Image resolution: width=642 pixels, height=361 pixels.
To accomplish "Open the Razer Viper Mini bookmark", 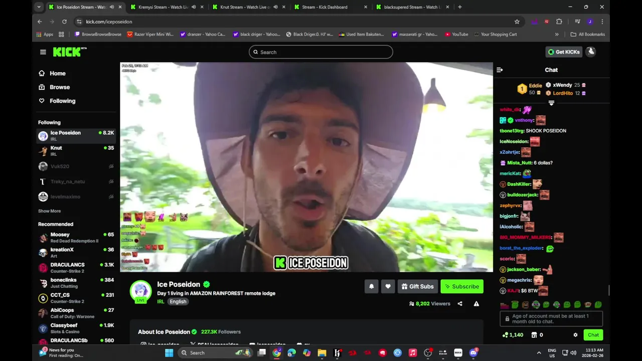I will pyautogui.click(x=150, y=34).
